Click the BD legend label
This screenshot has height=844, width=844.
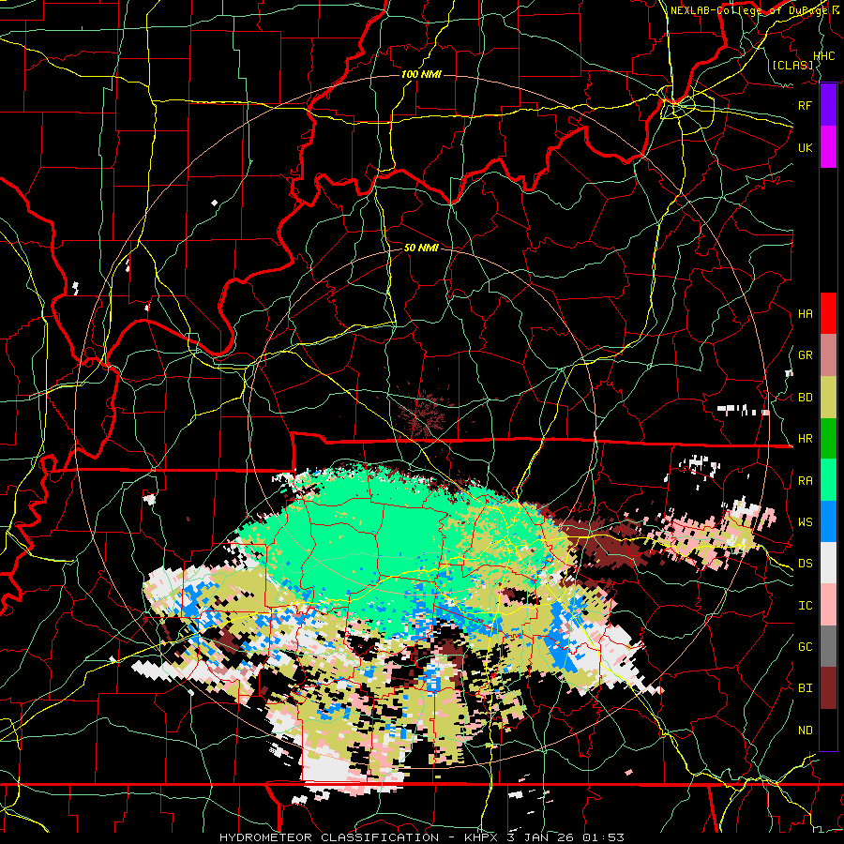tap(806, 398)
